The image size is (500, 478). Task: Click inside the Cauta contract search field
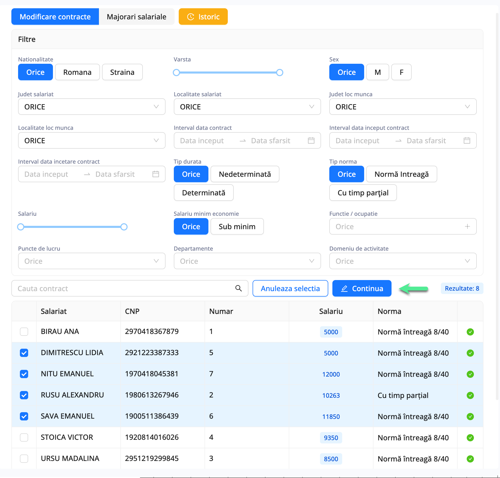point(103,288)
